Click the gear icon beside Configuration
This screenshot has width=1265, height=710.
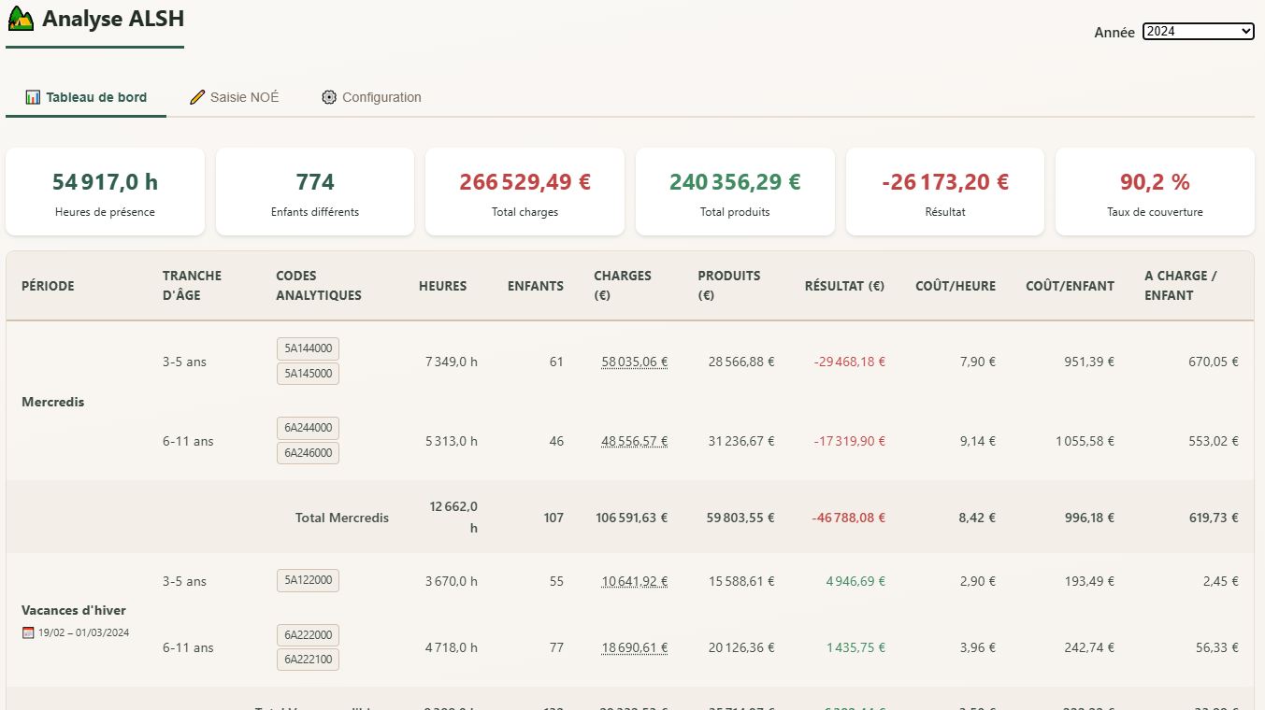329,97
